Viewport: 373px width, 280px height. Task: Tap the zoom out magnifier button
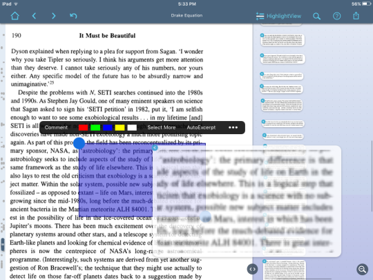[x=363, y=270]
